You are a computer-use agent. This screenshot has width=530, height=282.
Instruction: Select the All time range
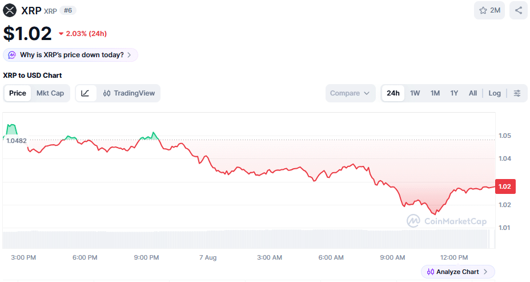point(472,93)
